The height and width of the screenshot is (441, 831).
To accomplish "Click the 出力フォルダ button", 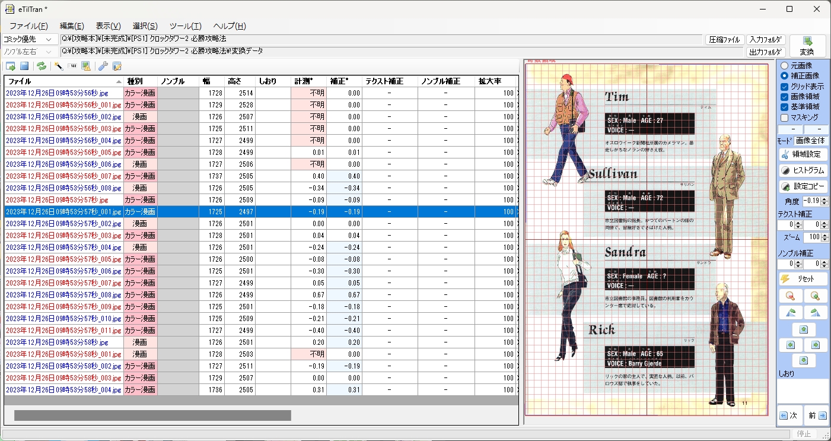I will [x=766, y=52].
